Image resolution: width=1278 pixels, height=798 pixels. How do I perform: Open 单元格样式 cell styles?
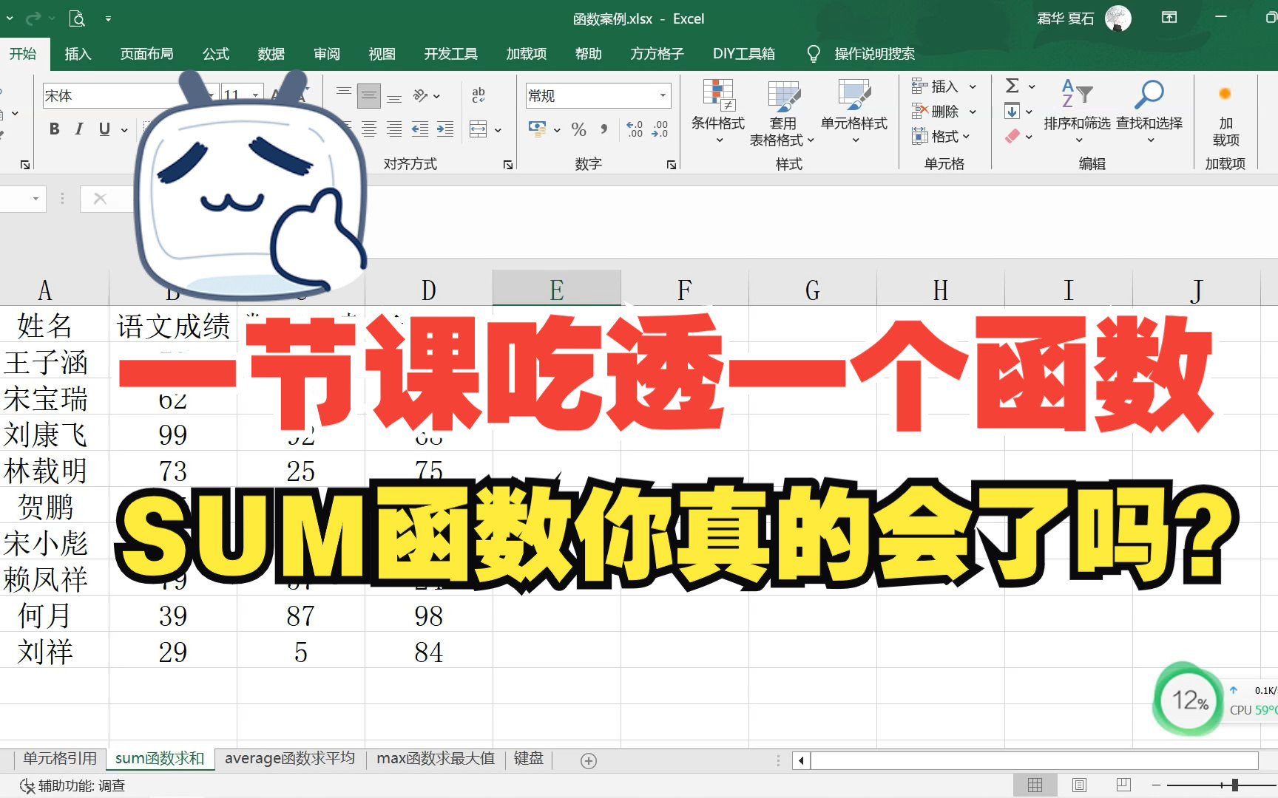(854, 112)
